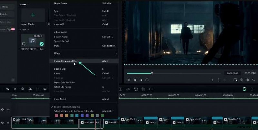Click the Import Media label
This screenshot has width=258, height=130.
28,24
